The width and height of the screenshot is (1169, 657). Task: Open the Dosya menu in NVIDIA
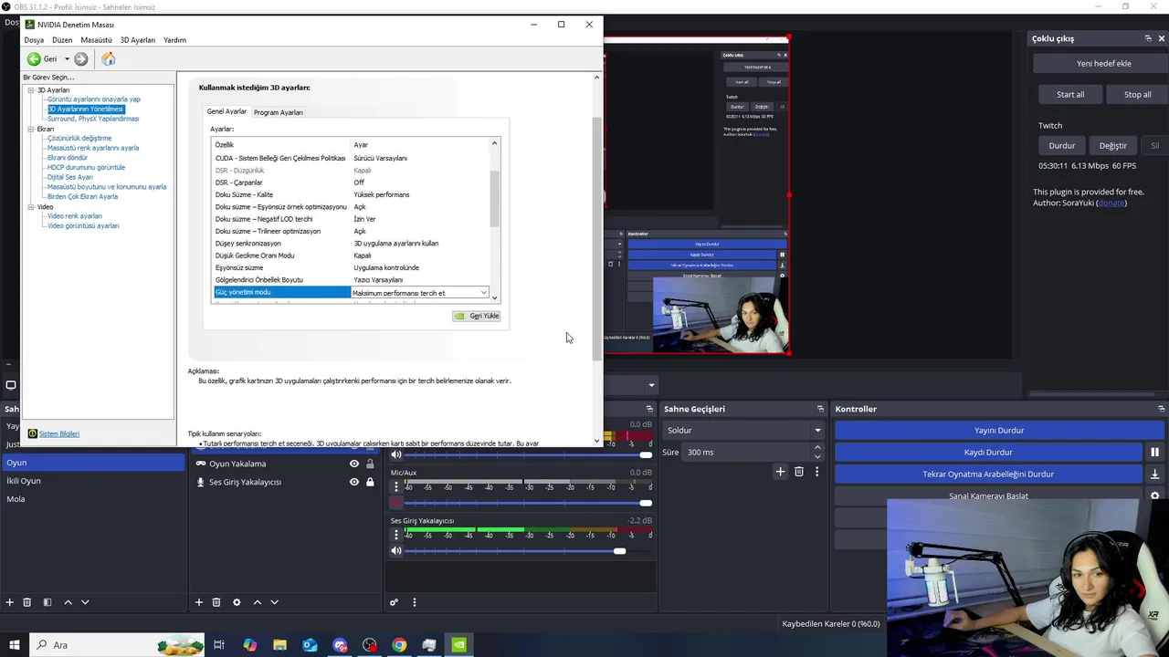[34, 40]
